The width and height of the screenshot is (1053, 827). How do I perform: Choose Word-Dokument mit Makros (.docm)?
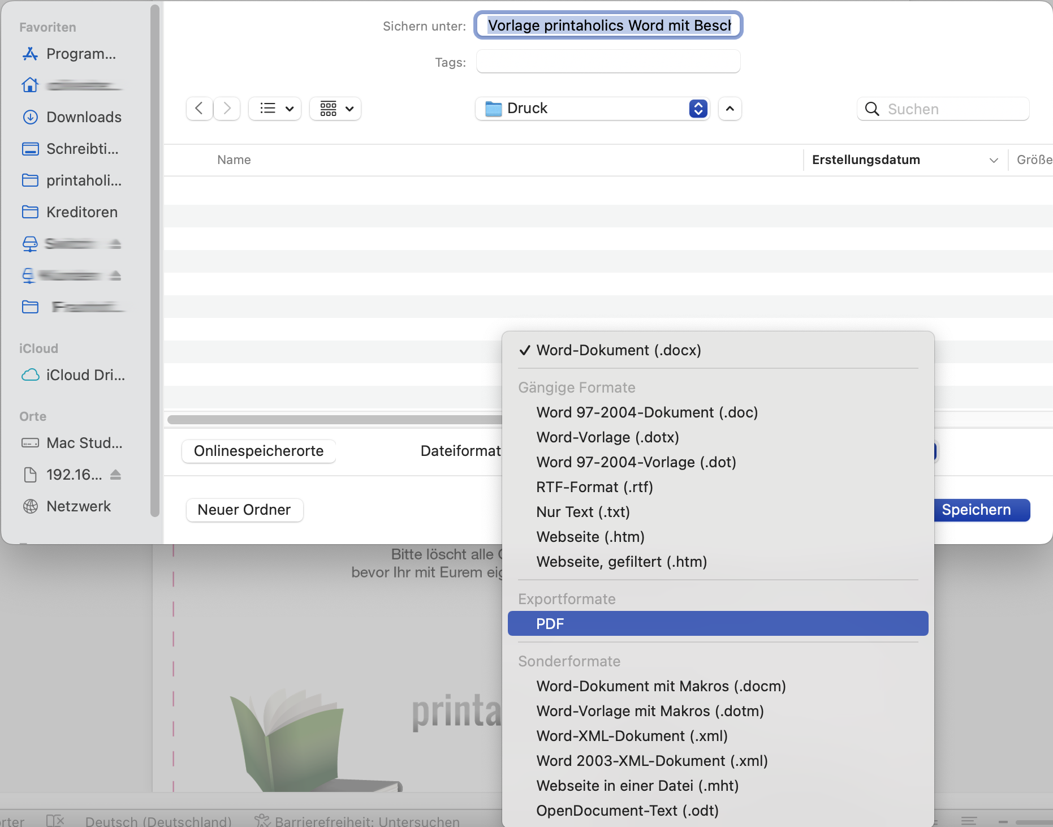tap(718, 686)
